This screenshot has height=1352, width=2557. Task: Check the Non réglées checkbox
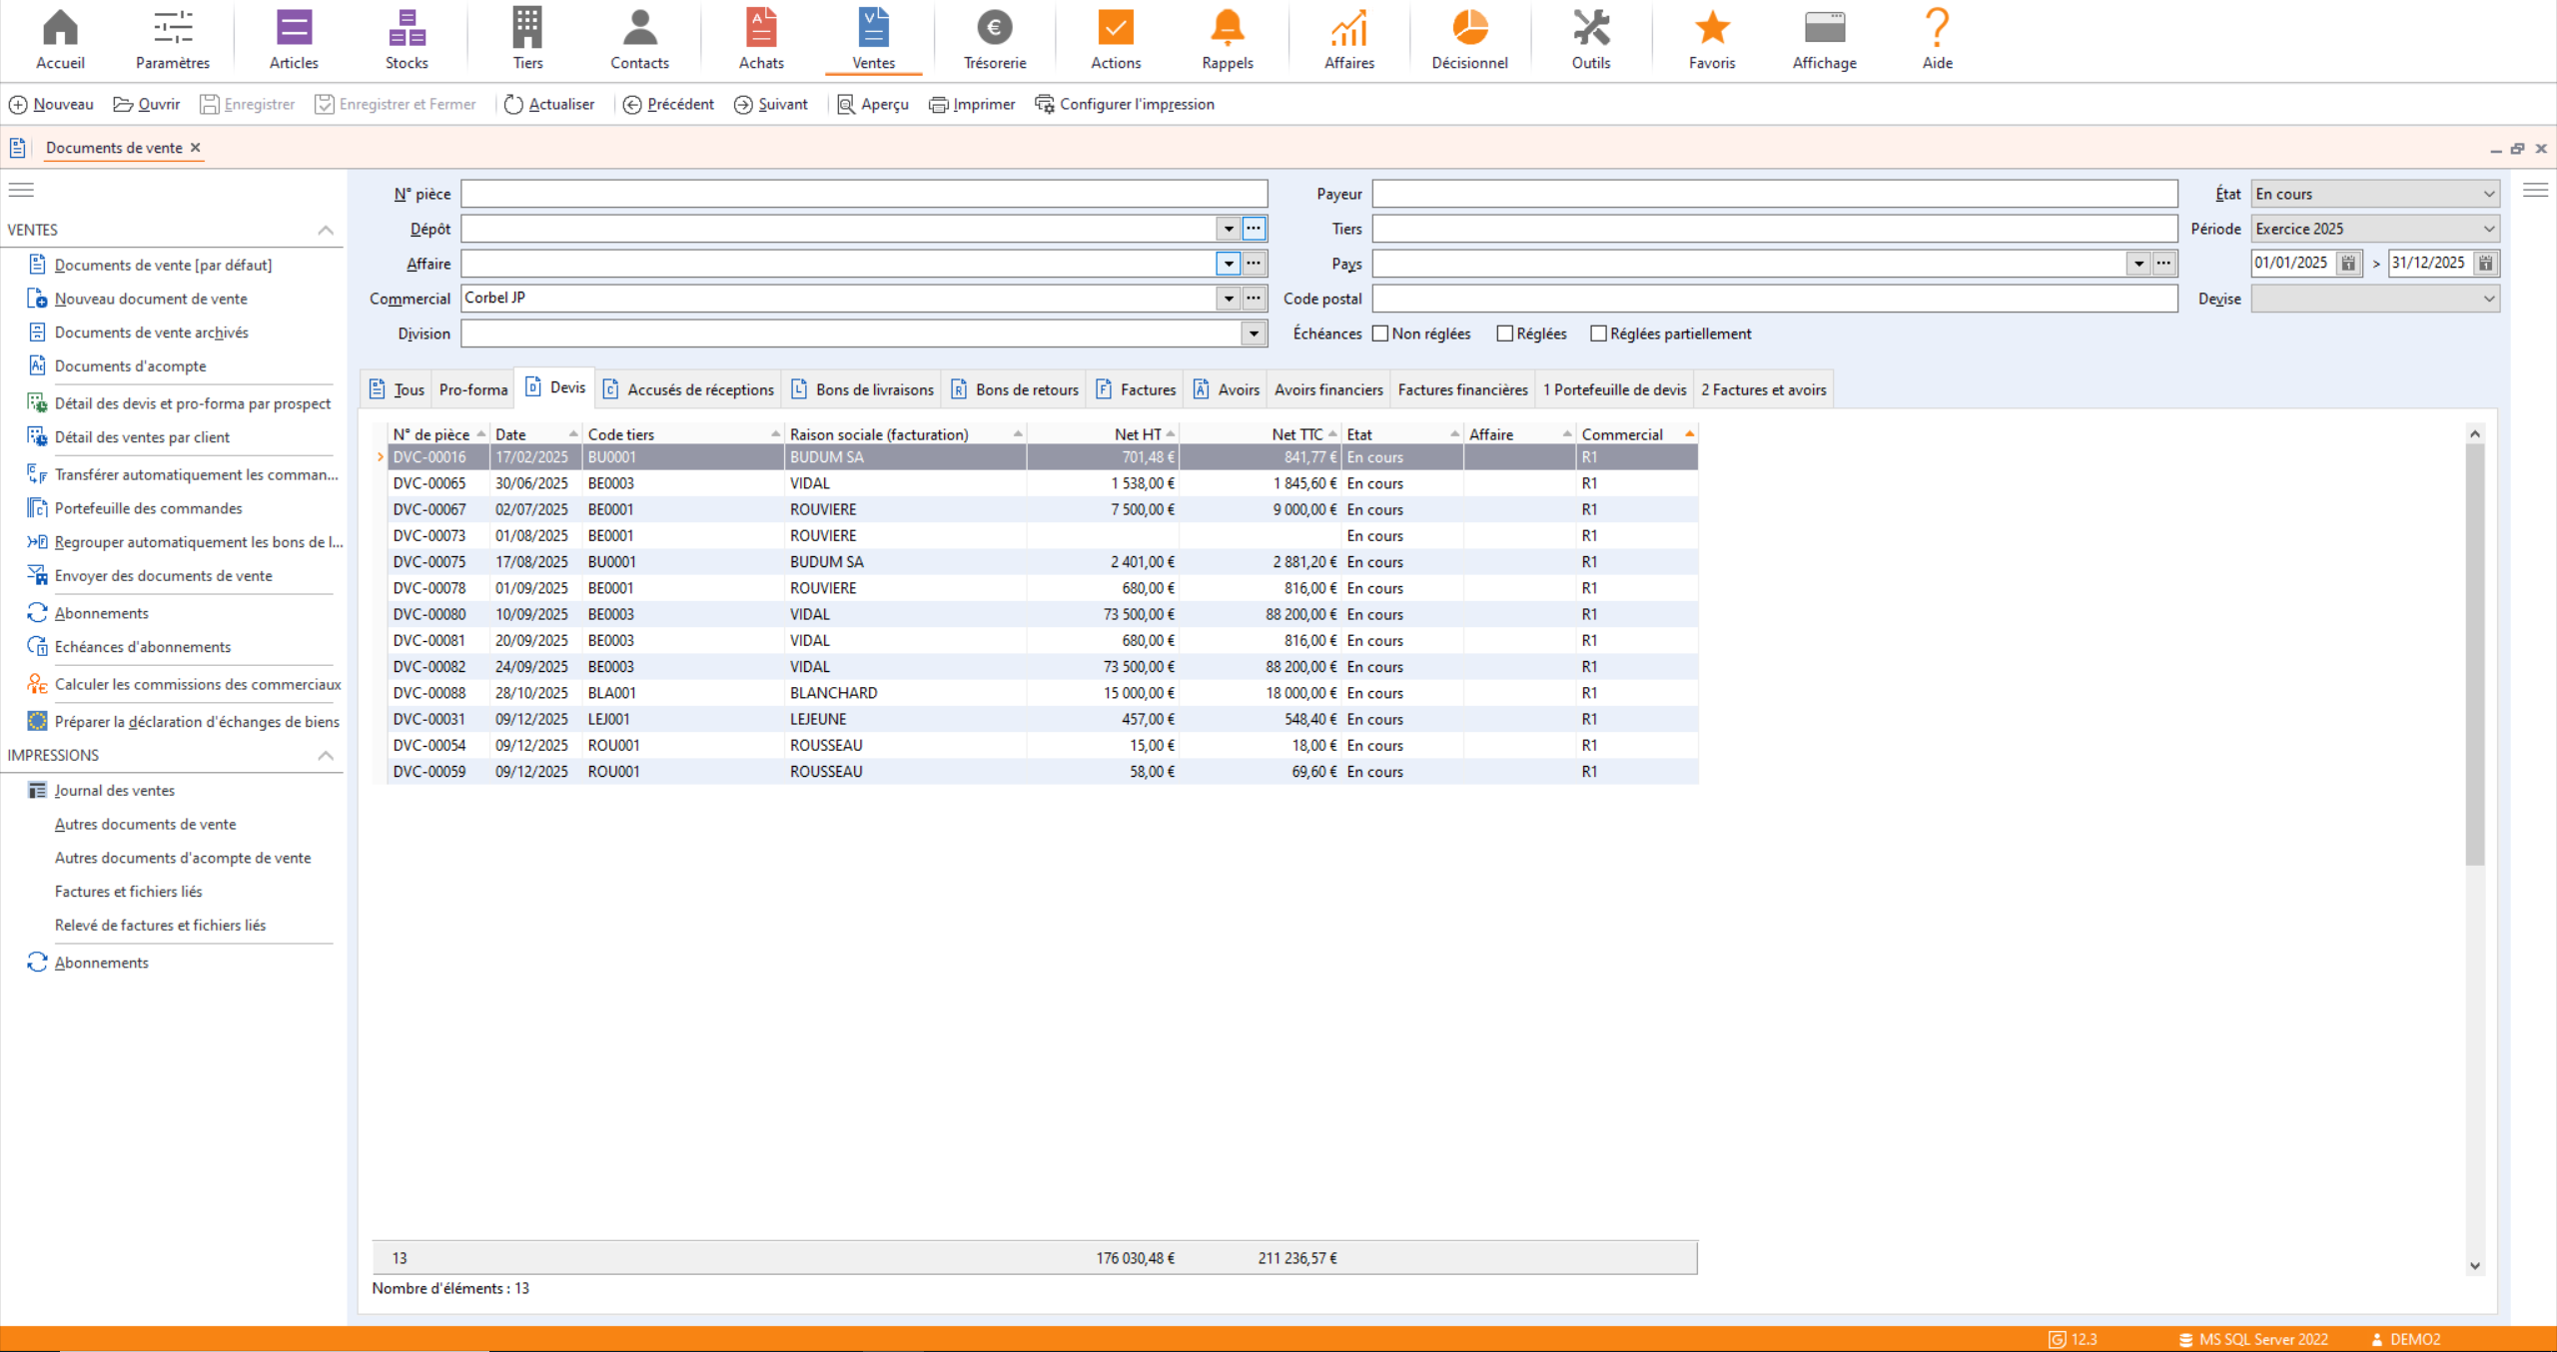1380,334
